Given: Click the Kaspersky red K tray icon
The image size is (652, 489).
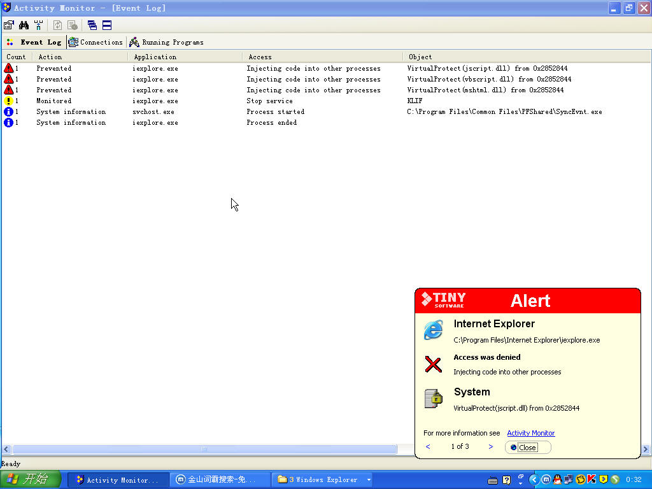Looking at the screenshot, I should [592, 480].
